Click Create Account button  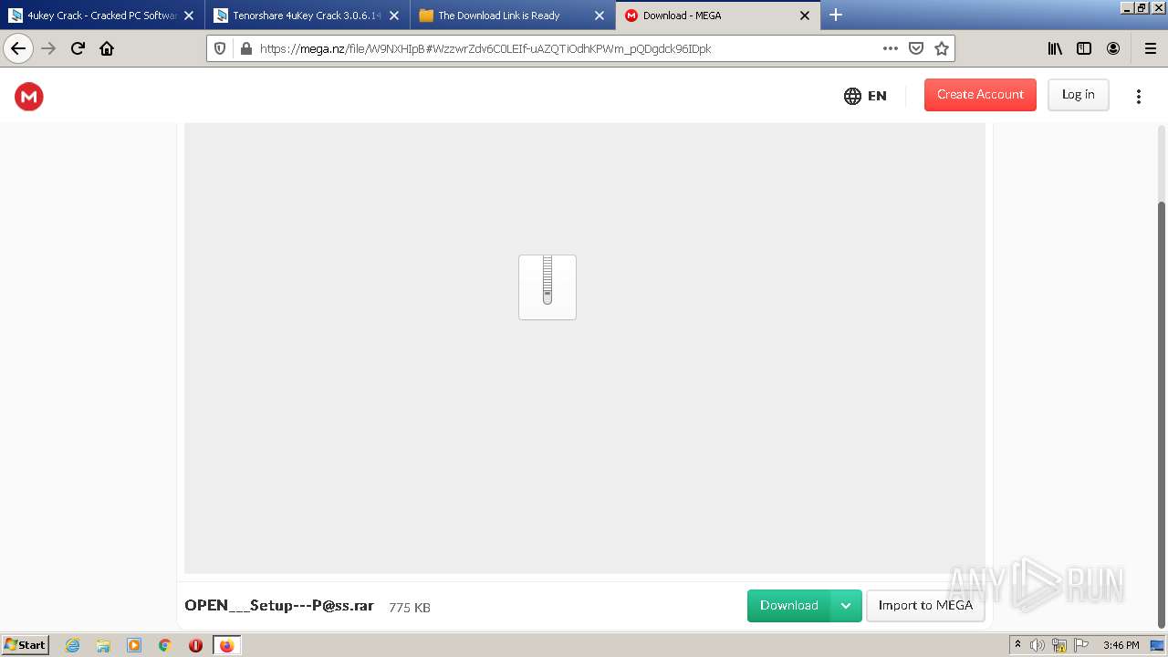980,95
